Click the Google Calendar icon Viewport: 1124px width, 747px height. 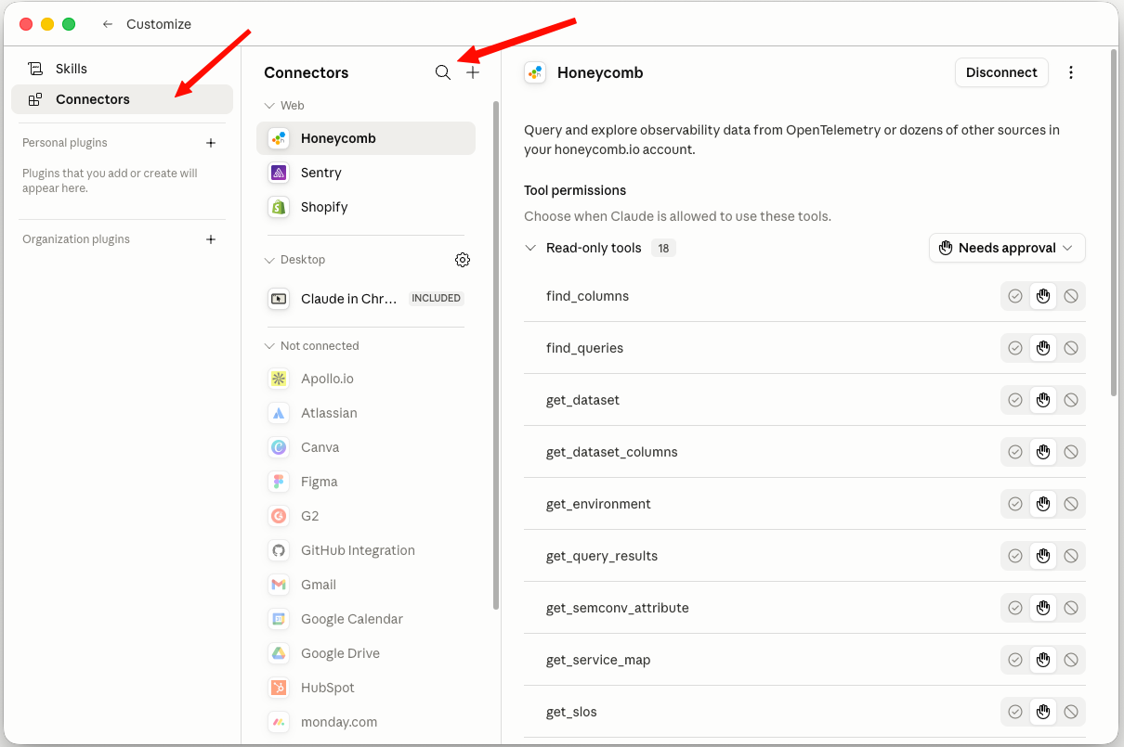pyautogui.click(x=279, y=619)
